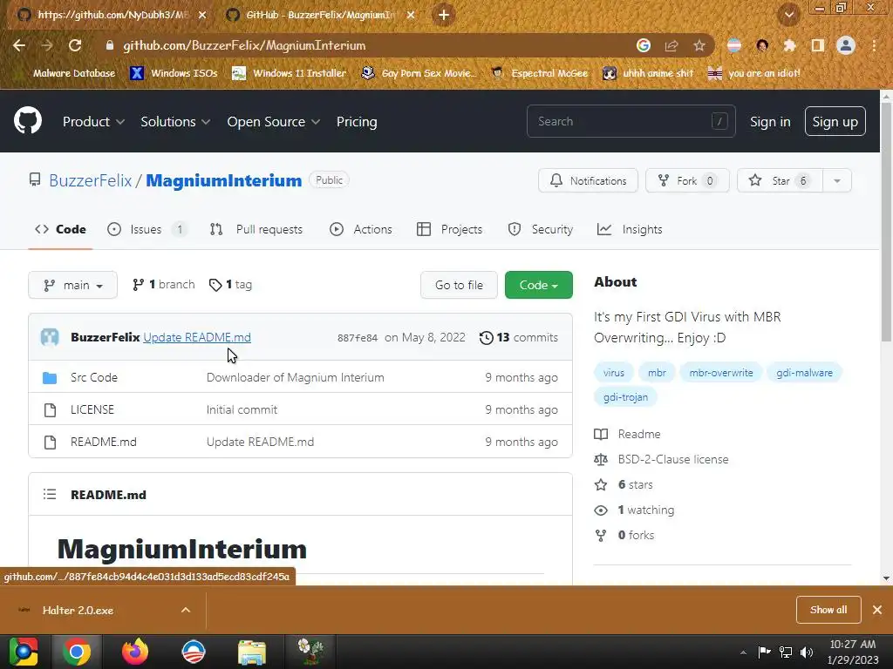Show hidden system tray icons
Screen dimensions: 893x669
(743, 652)
